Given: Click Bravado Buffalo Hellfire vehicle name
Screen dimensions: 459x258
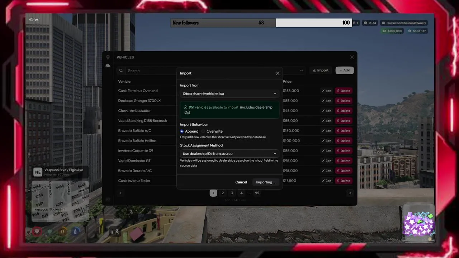Looking at the screenshot, I should point(137,141).
